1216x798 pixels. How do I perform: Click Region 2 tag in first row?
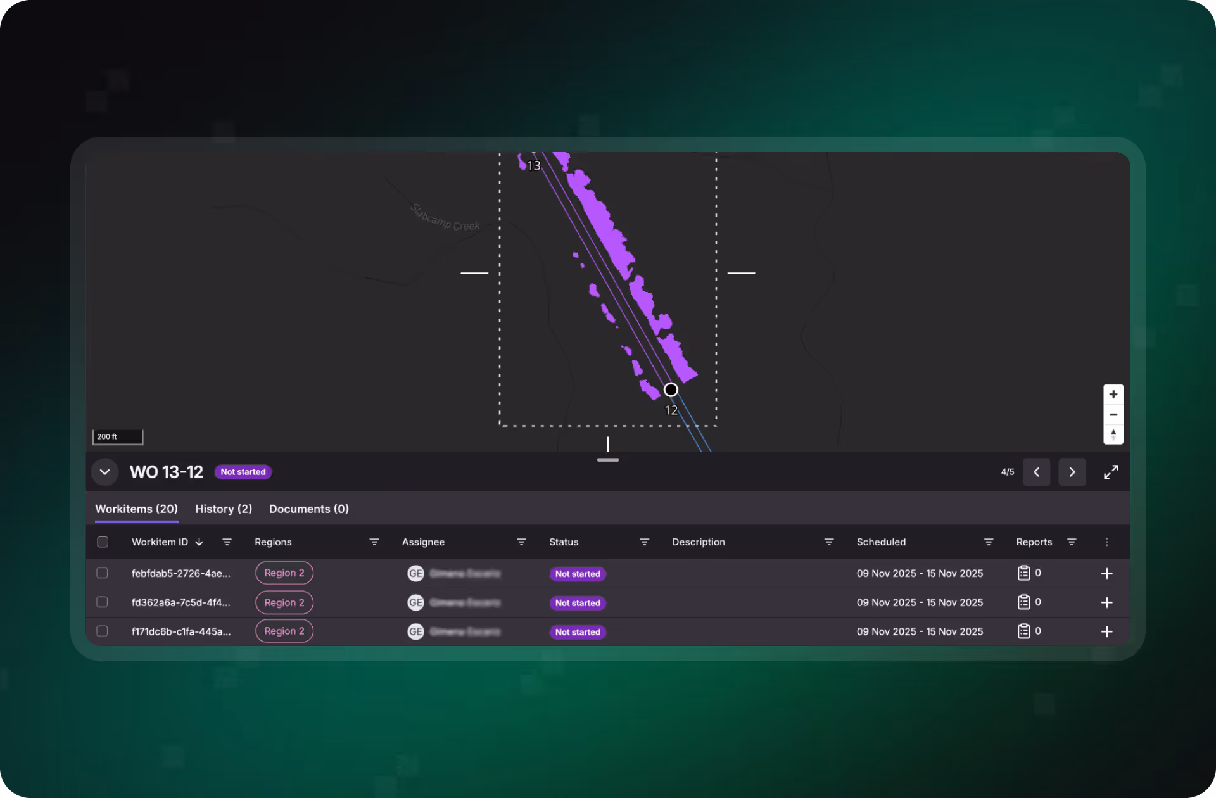[x=284, y=573]
